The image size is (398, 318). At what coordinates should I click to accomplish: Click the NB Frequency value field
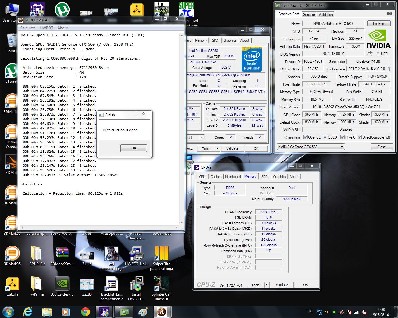tap(292, 199)
